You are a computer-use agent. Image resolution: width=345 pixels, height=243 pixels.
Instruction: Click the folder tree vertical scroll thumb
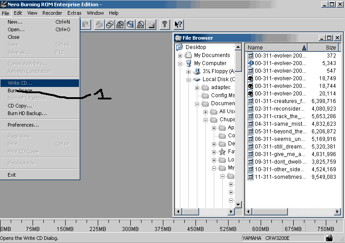click(x=238, y=61)
